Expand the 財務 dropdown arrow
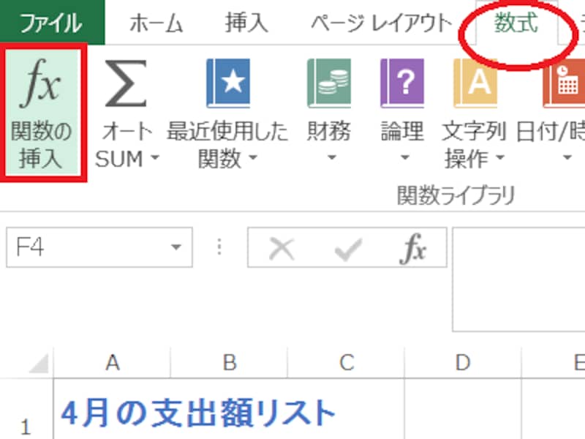 click(332, 157)
